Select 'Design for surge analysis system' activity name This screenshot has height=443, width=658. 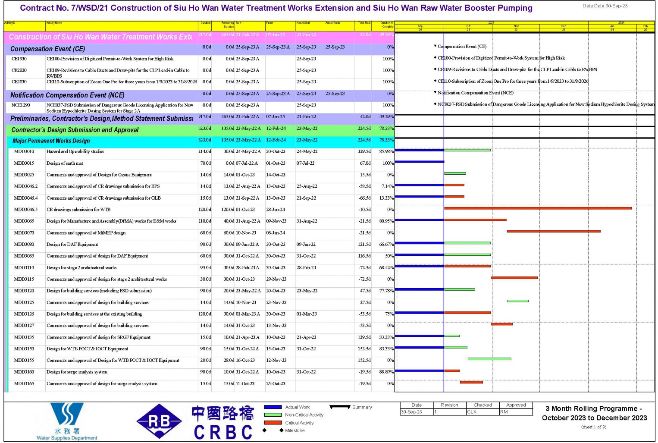pos(77,372)
